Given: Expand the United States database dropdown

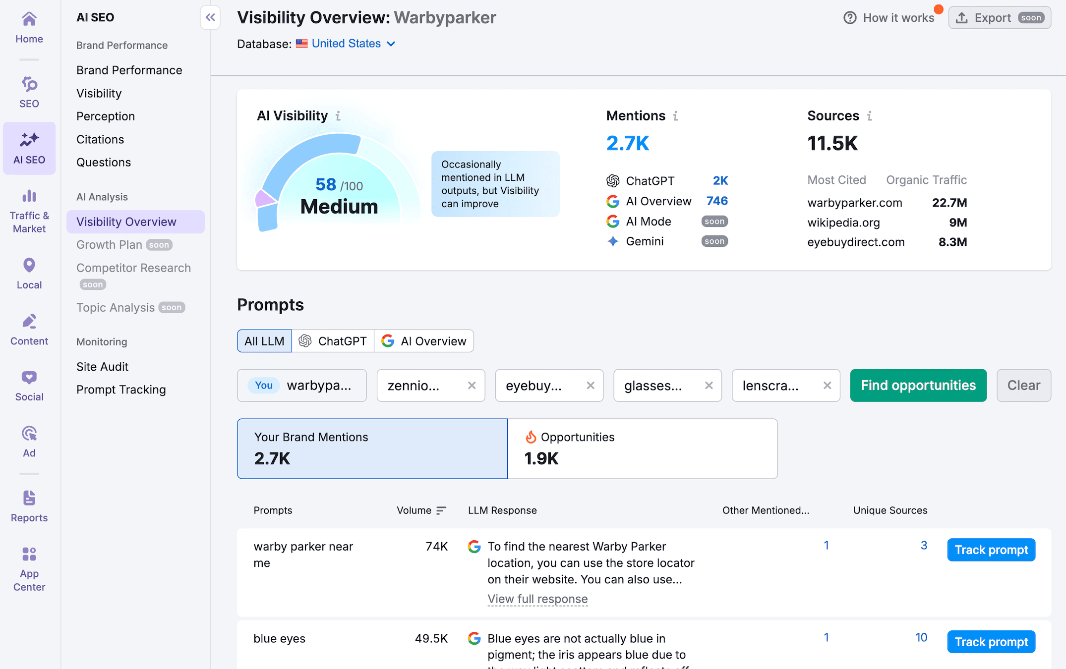Looking at the screenshot, I should pos(353,44).
